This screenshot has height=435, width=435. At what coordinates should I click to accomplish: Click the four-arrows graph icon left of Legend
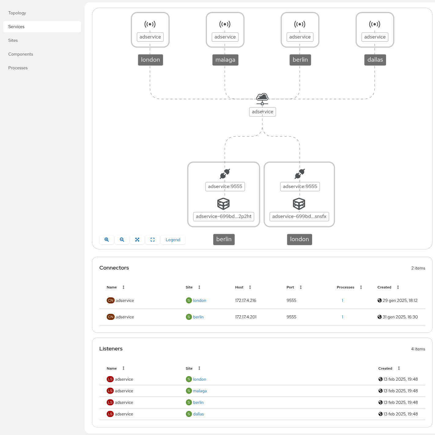137,240
